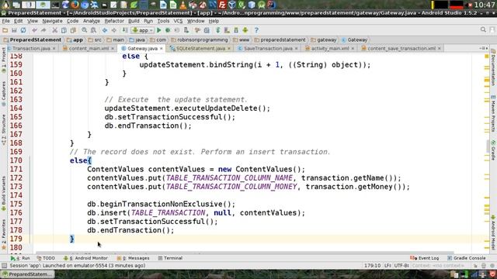The width and height of the screenshot is (497, 279).
Task: Close the Gateway.java tab
Action: 162,48
